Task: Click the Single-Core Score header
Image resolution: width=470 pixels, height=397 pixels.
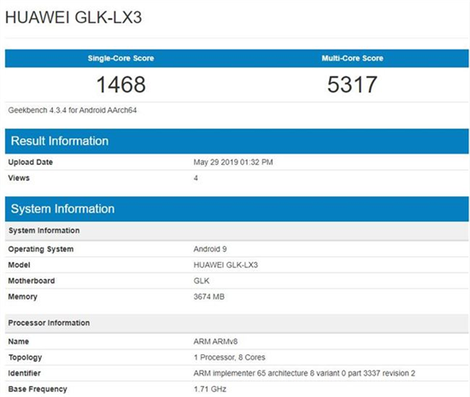Action: click(120, 58)
